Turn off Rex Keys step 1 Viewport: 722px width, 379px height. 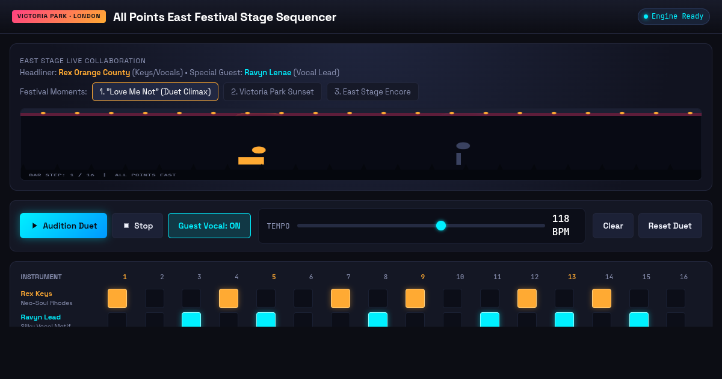tap(117, 298)
